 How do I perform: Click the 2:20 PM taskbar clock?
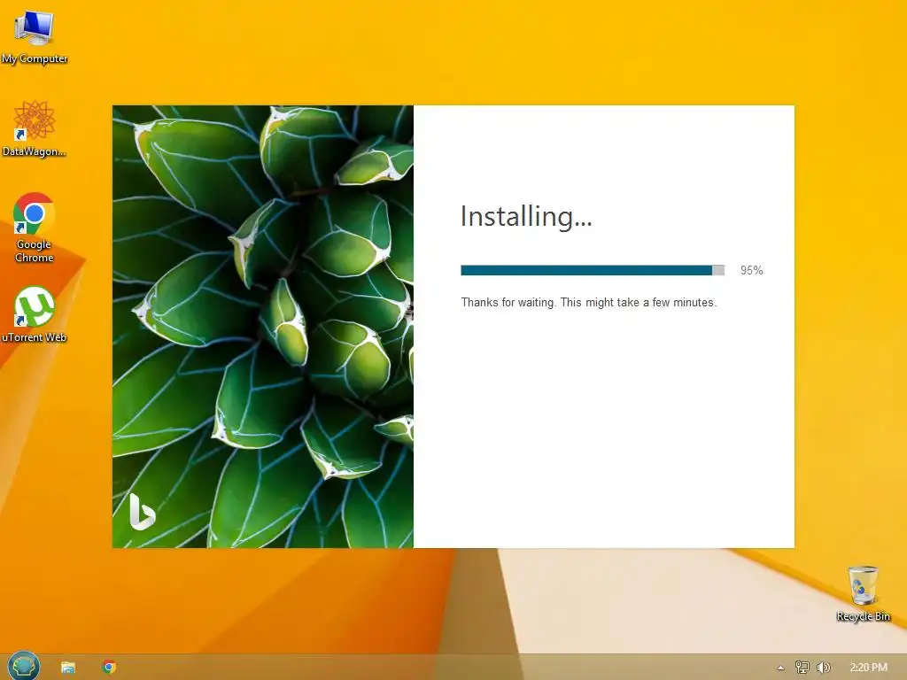click(868, 668)
